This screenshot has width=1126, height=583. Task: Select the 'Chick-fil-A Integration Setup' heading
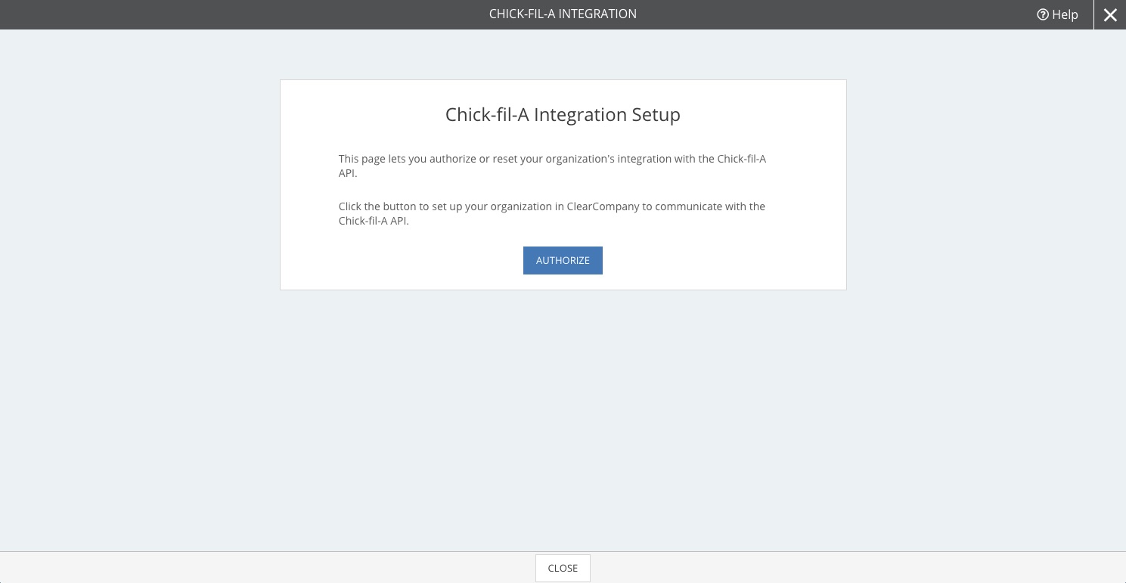563,115
